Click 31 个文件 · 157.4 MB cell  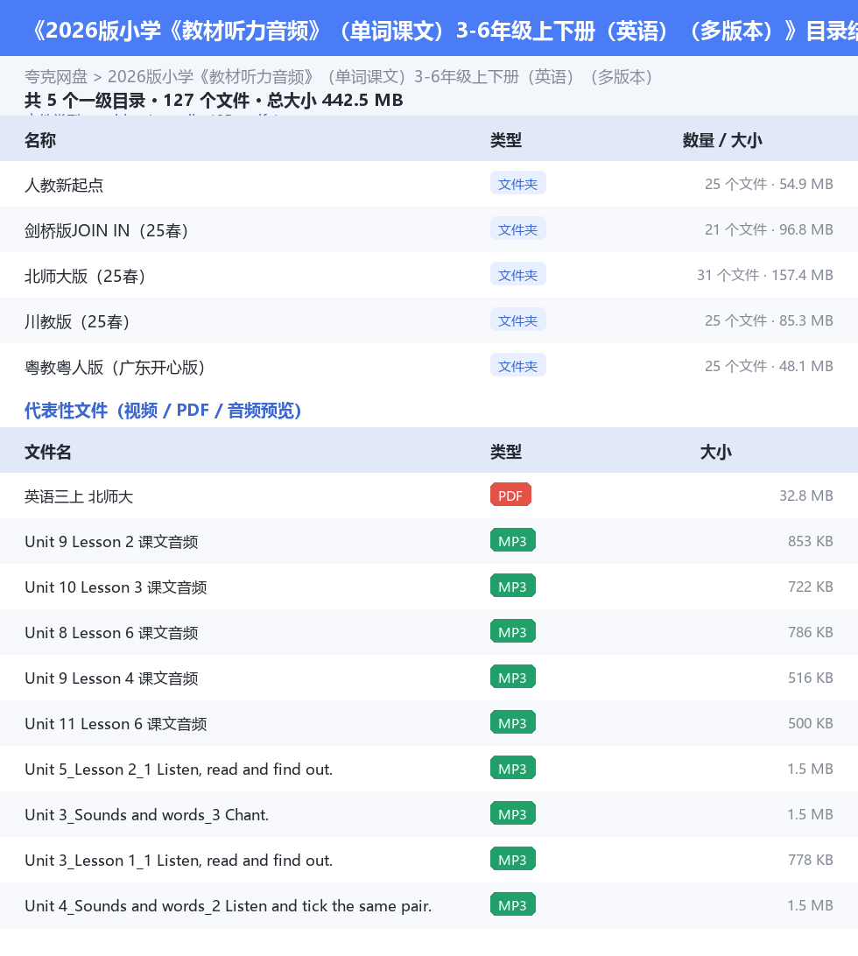[765, 275]
